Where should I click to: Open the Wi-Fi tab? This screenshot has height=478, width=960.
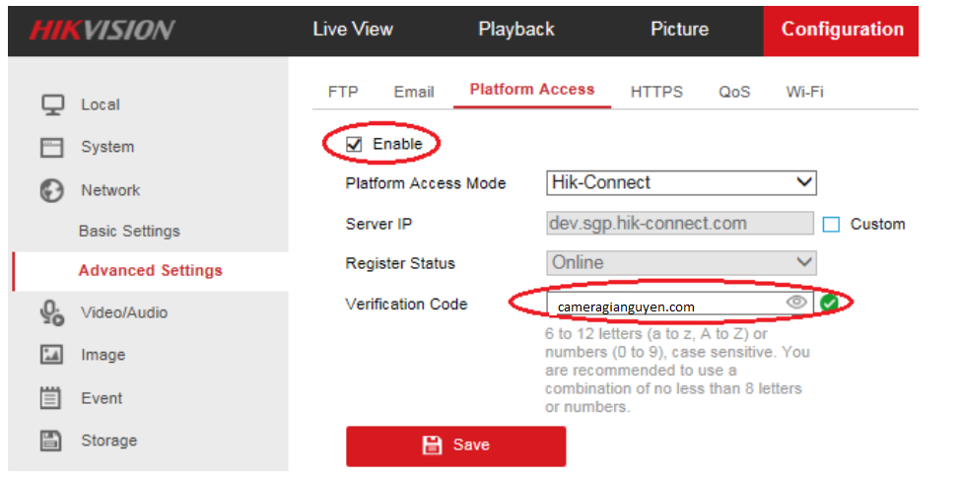pos(804,92)
